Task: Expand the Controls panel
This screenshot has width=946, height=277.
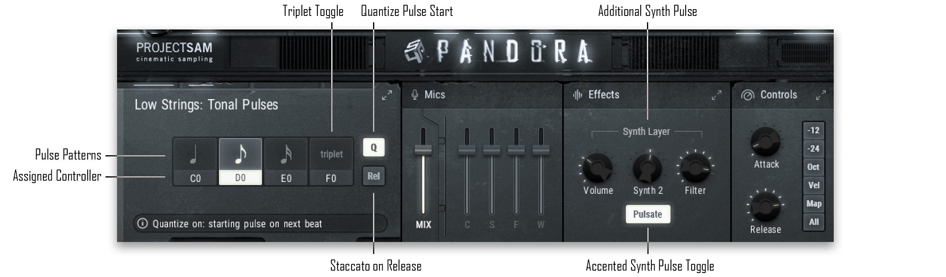Action: coord(821,96)
